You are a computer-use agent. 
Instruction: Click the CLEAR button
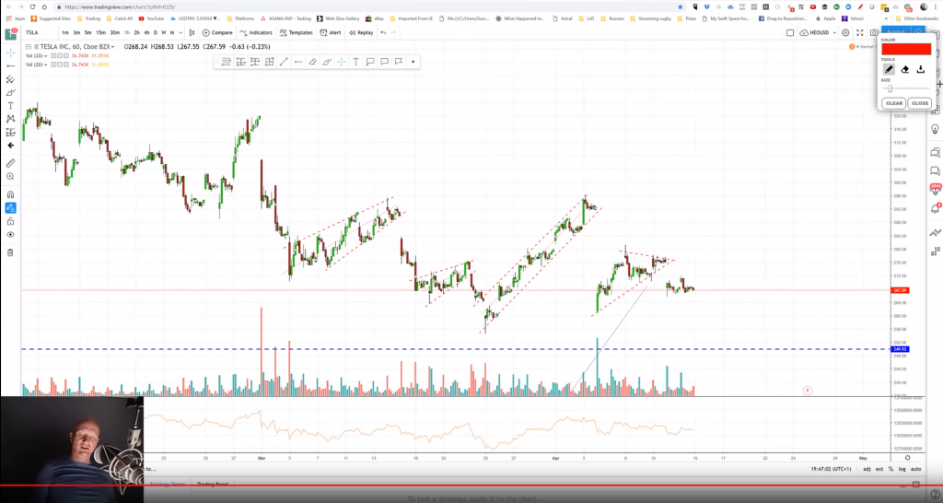[893, 103]
